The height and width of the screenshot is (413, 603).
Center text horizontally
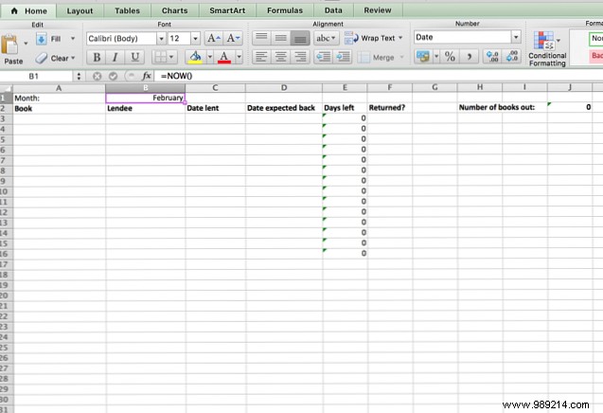pos(281,58)
